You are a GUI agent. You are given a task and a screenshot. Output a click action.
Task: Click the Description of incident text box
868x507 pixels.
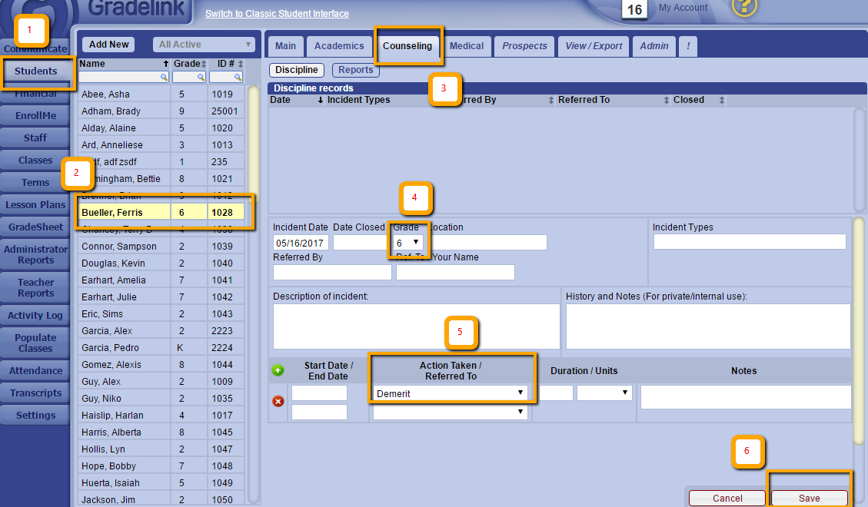pyautogui.click(x=416, y=326)
